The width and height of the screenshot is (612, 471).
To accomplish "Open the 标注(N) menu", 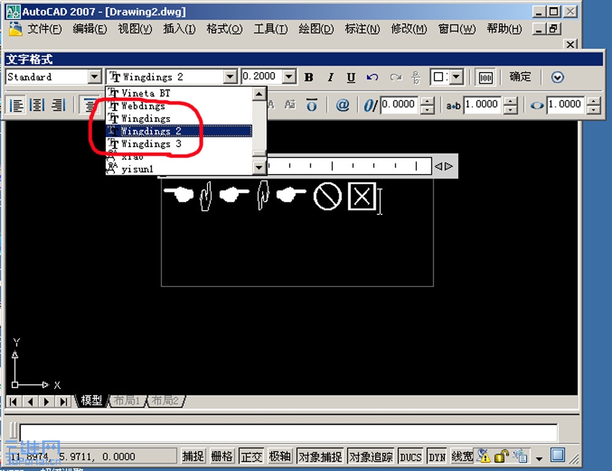I will tap(362, 29).
